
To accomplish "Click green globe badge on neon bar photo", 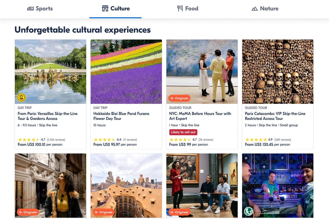I will (248, 211).
